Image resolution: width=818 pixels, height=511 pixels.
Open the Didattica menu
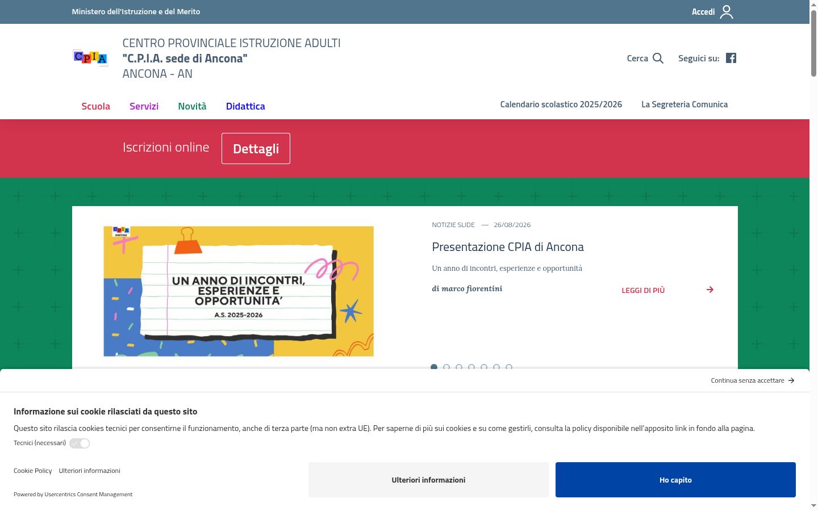(245, 106)
